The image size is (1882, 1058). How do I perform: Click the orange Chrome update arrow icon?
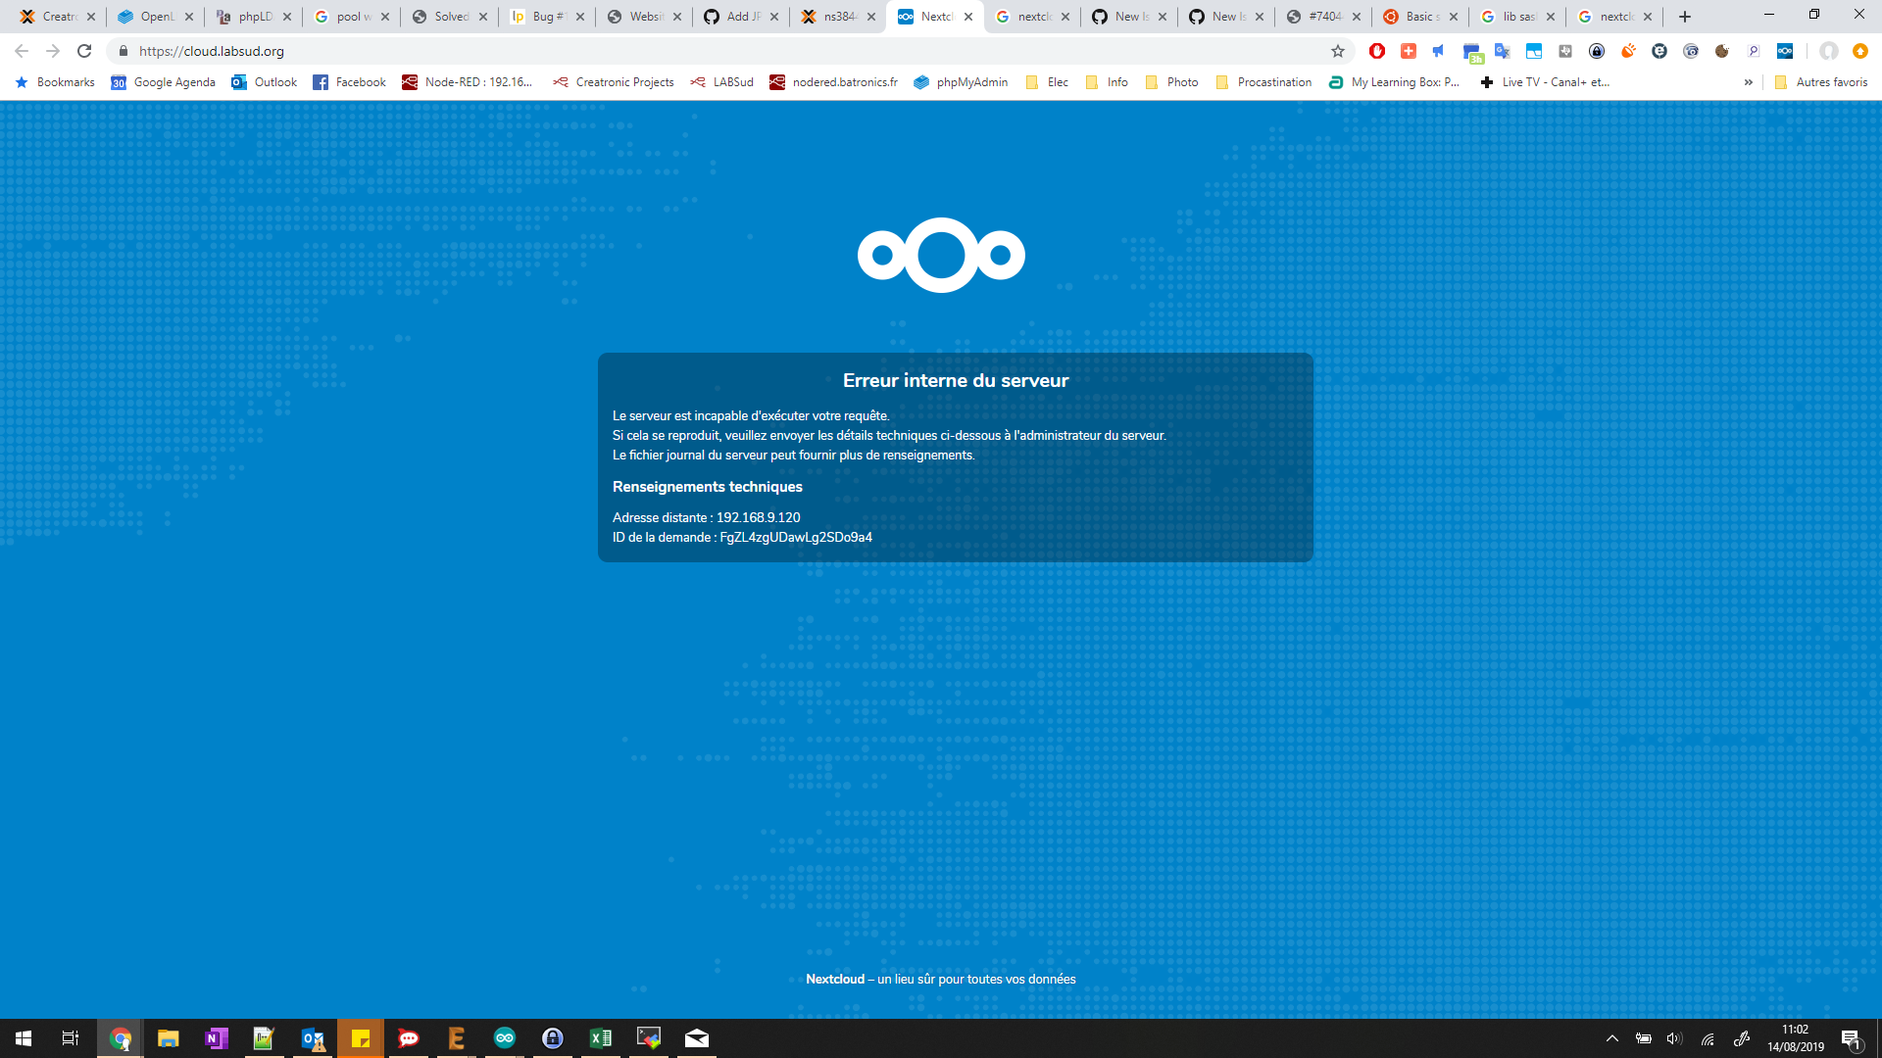[1859, 51]
